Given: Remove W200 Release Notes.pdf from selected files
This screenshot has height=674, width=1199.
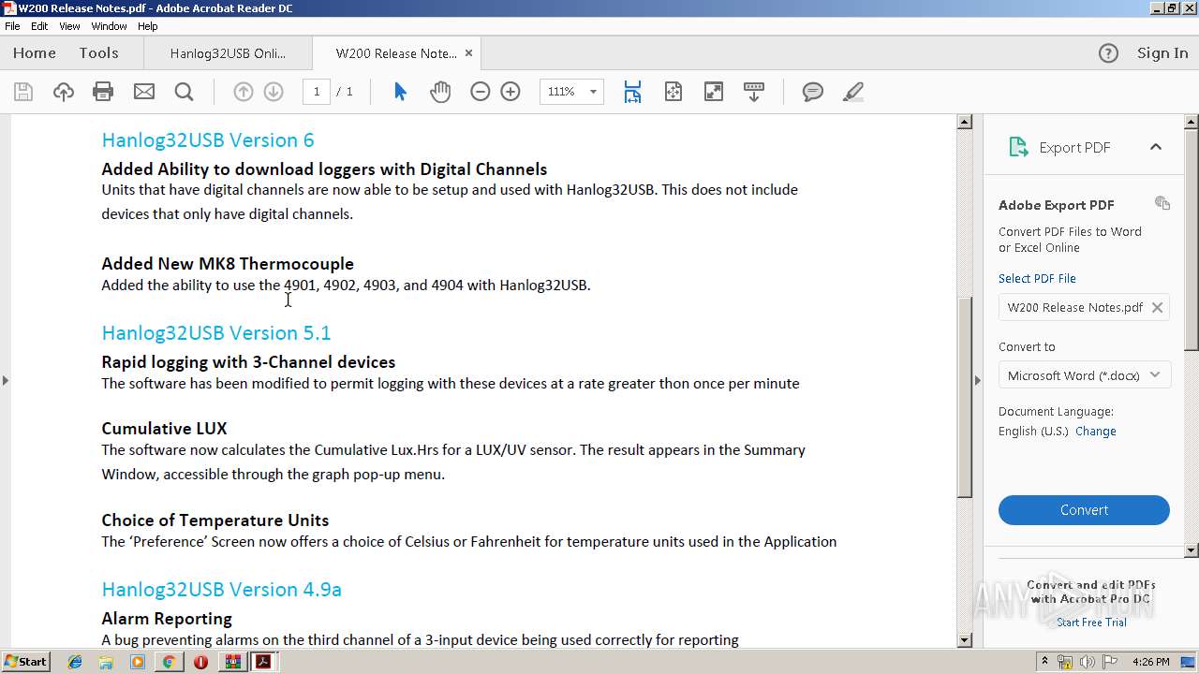Looking at the screenshot, I should [1157, 307].
